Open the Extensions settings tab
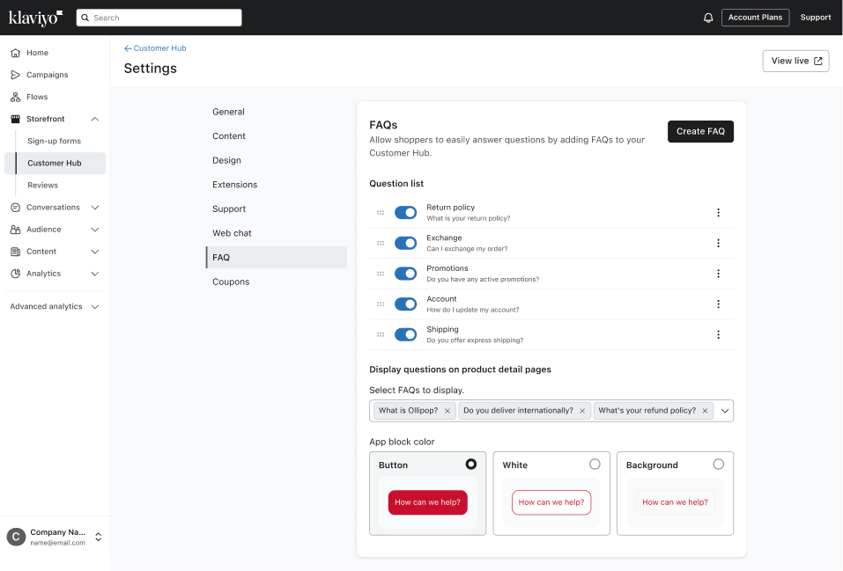843x571 pixels. (277, 184)
